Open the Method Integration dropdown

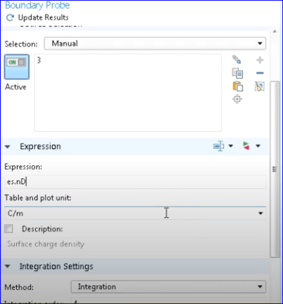point(168,286)
